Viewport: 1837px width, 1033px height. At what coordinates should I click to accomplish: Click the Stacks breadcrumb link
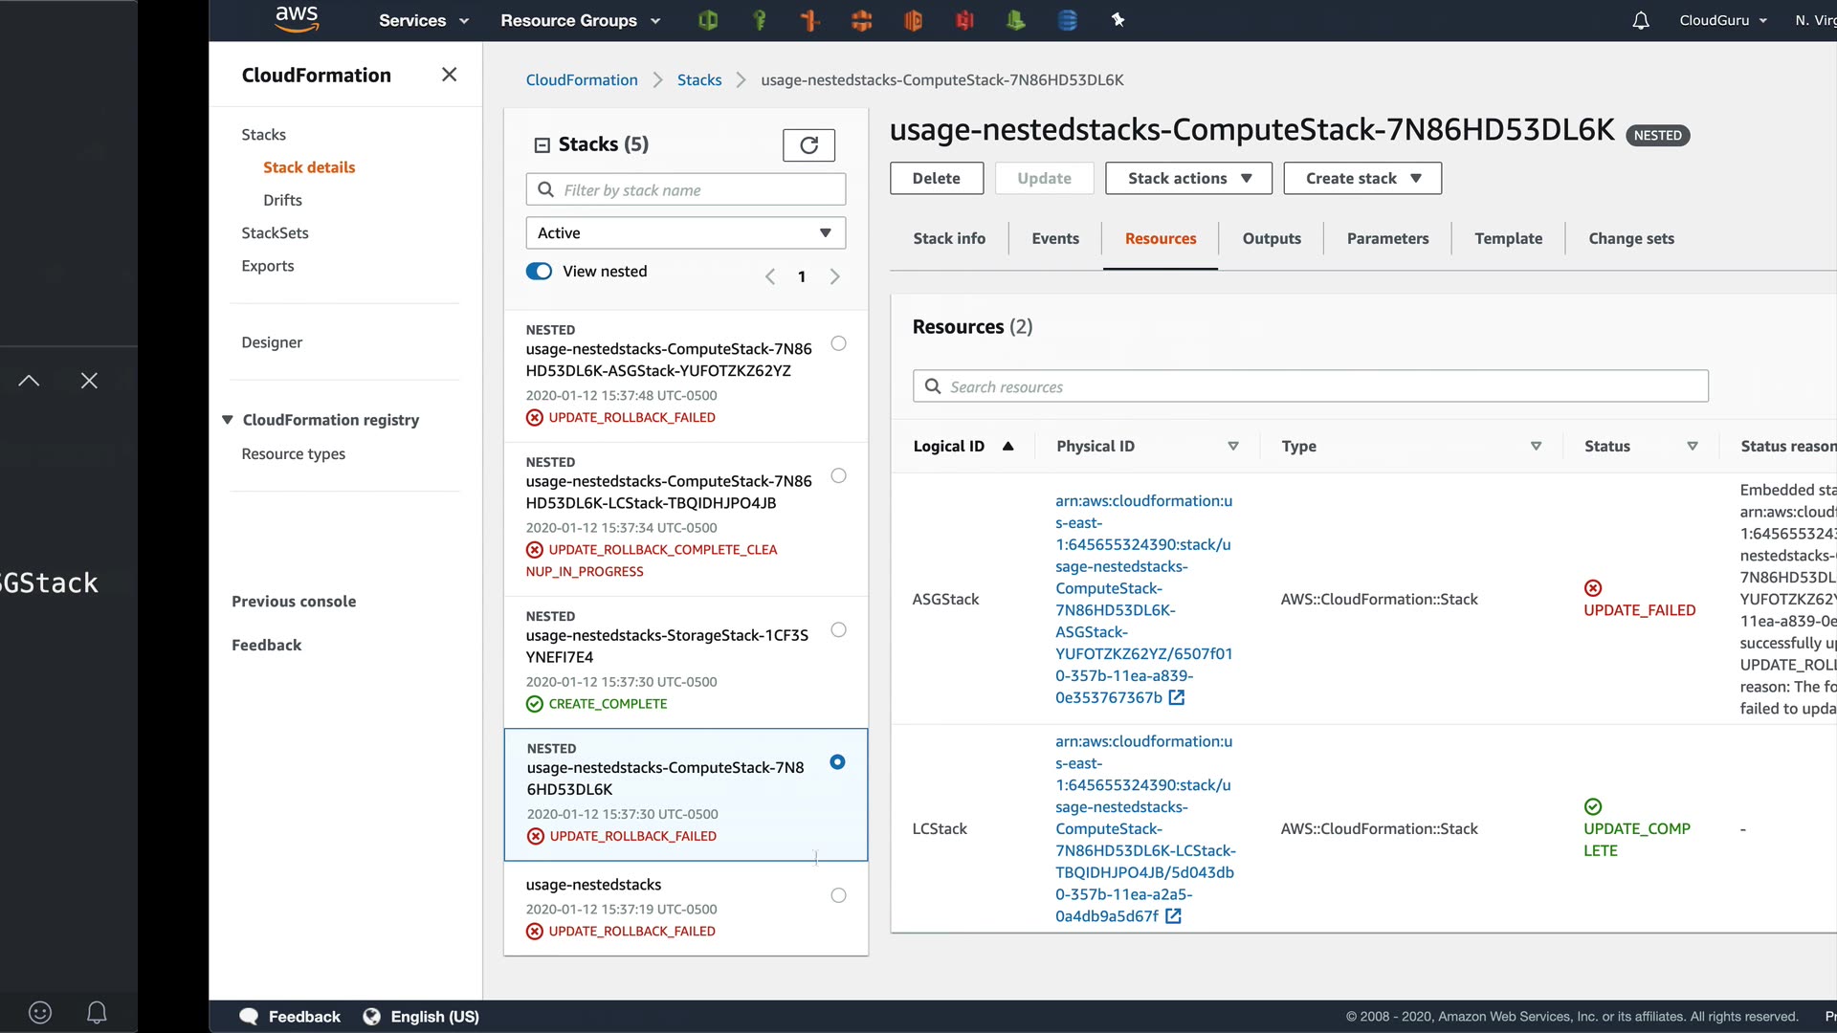698,80
